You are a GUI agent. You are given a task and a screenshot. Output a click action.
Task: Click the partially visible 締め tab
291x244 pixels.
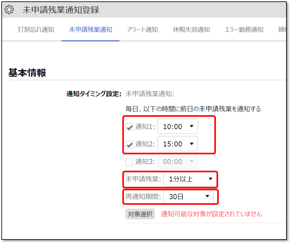[282, 30]
